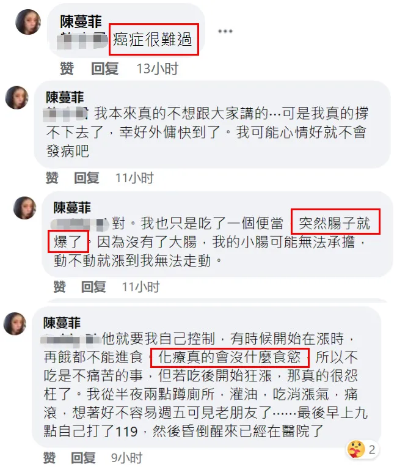View reaction count 2 on last comment
Screen dimensions: 419x467
pos(372,449)
